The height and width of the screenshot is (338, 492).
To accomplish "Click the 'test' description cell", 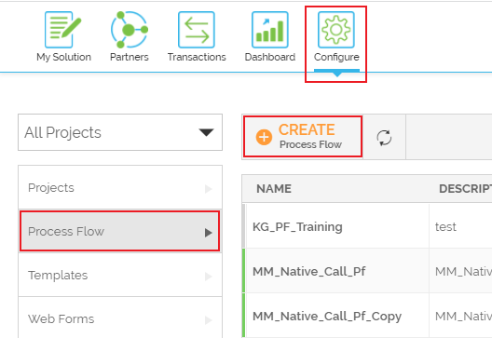I will point(460,226).
